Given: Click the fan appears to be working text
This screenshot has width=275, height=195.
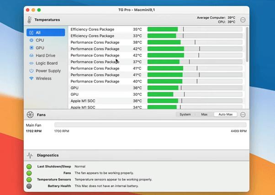Looking at the screenshot, I should pyautogui.click(x=104, y=173).
